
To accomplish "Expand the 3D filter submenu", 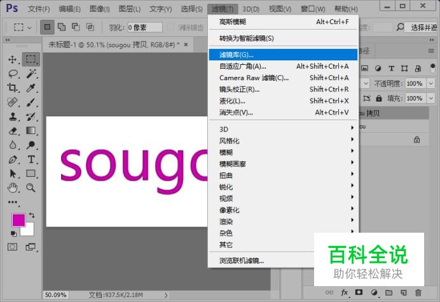I will coord(283,129).
